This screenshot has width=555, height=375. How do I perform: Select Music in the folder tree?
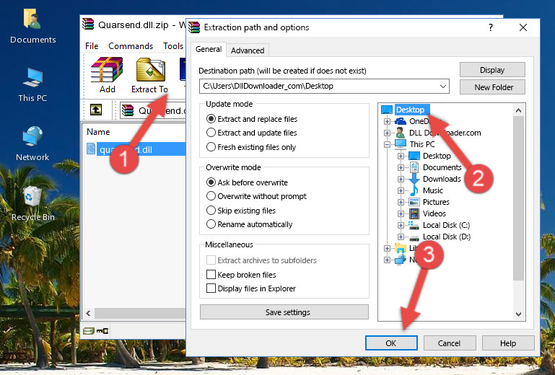[x=433, y=190]
